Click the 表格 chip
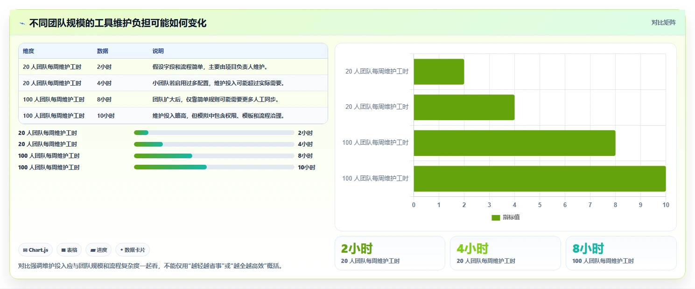The width and height of the screenshot is (695, 289). [69, 250]
